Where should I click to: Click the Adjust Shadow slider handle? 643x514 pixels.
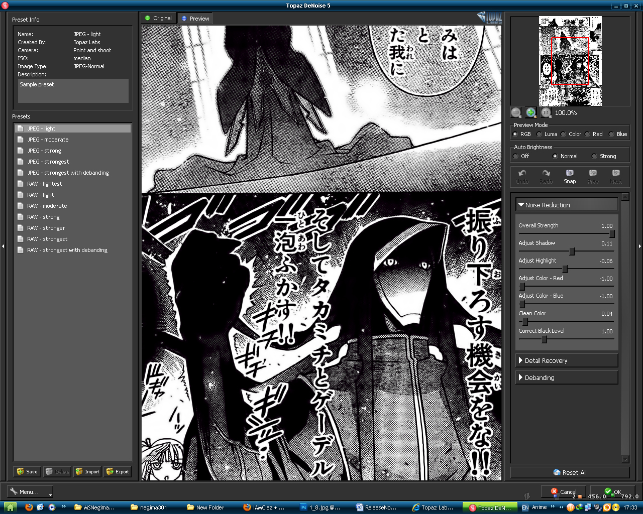tap(572, 251)
